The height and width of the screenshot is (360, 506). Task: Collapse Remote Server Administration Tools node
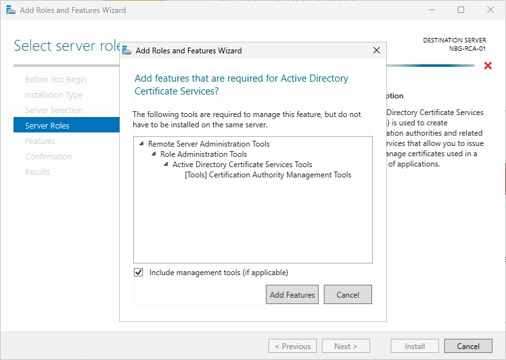[142, 144]
